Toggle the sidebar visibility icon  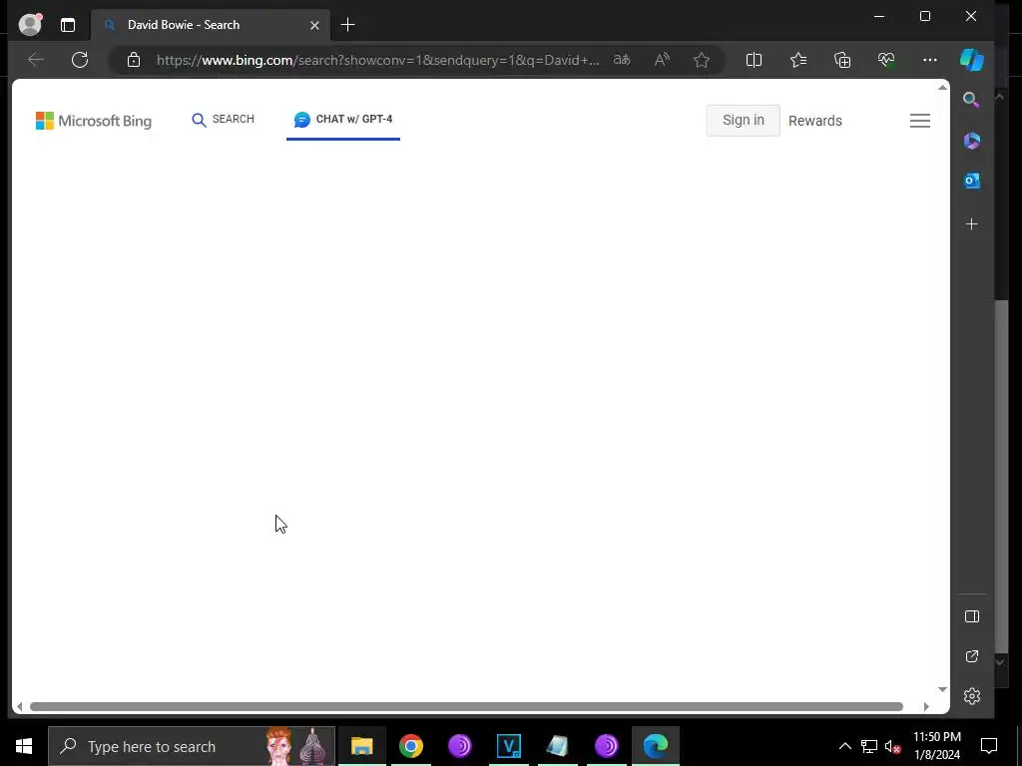pos(972,616)
